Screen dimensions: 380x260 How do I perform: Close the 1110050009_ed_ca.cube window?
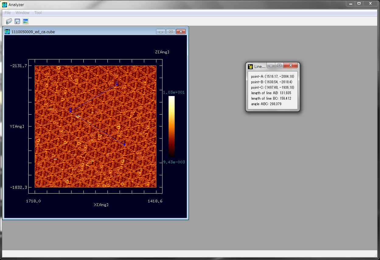coord(181,32)
